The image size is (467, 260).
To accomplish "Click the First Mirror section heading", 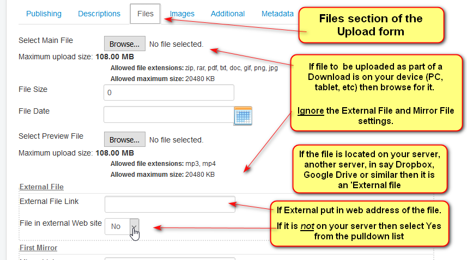I will (x=39, y=247).
